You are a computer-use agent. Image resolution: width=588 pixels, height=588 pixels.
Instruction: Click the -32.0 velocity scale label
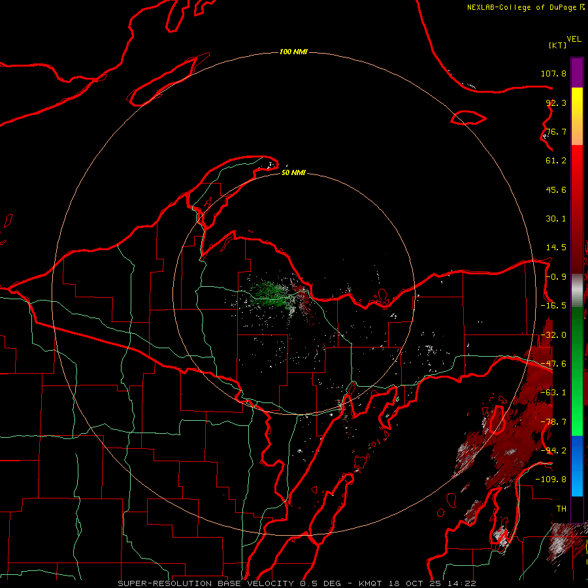(x=553, y=335)
